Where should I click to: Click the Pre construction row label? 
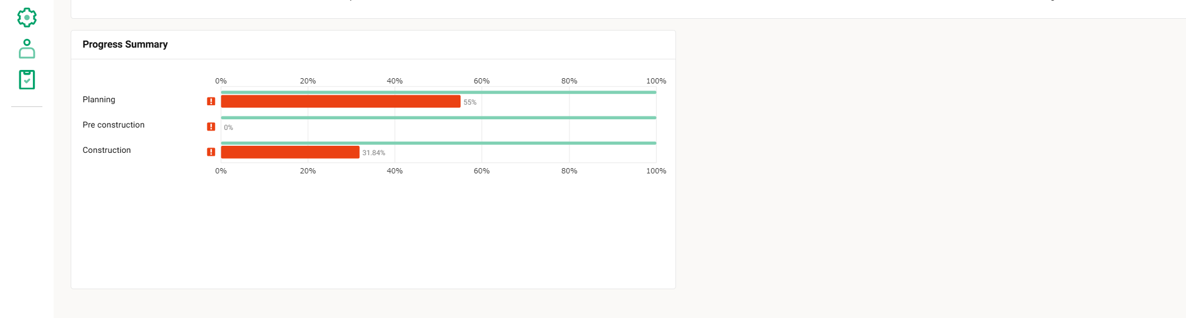coord(114,125)
